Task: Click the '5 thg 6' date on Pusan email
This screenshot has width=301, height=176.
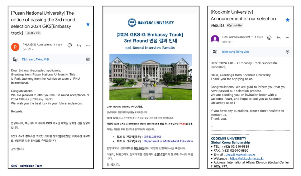Action: [x=58, y=44]
